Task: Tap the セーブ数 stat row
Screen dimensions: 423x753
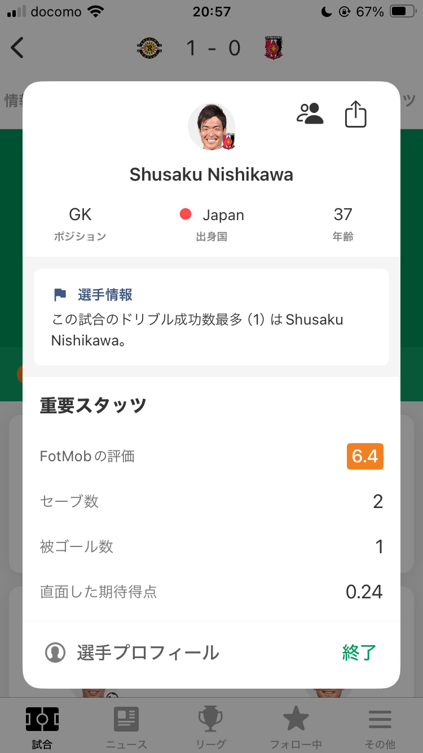Action: pos(211,501)
